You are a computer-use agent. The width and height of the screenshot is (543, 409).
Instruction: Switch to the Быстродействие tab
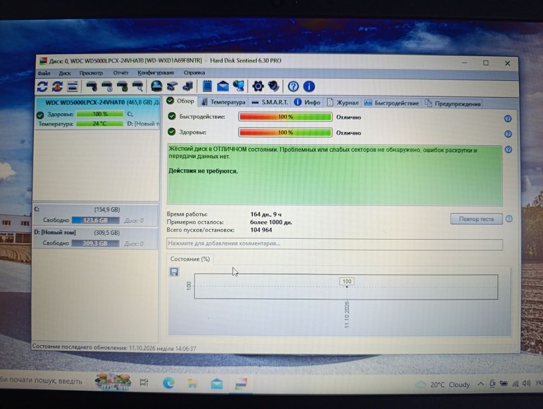[x=391, y=102]
